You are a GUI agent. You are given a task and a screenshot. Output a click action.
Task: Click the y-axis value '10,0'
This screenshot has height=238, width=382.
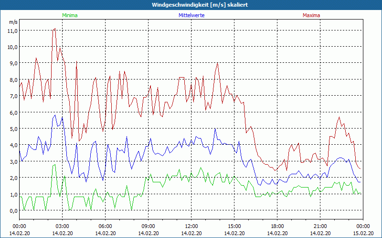[x=13, y=47]
